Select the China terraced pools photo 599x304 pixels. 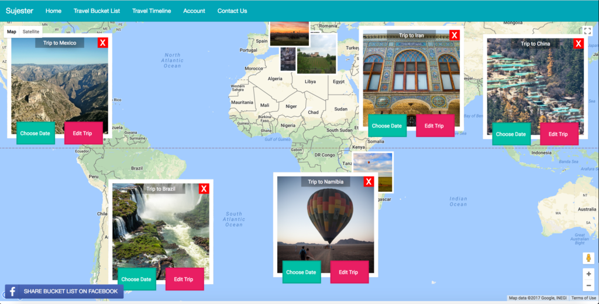[535, 86]
